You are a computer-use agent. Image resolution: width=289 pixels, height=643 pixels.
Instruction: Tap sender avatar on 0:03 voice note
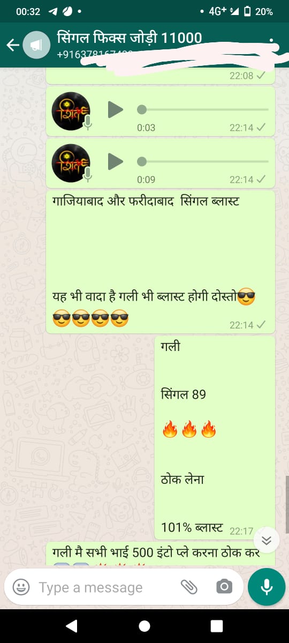[71, 111]
